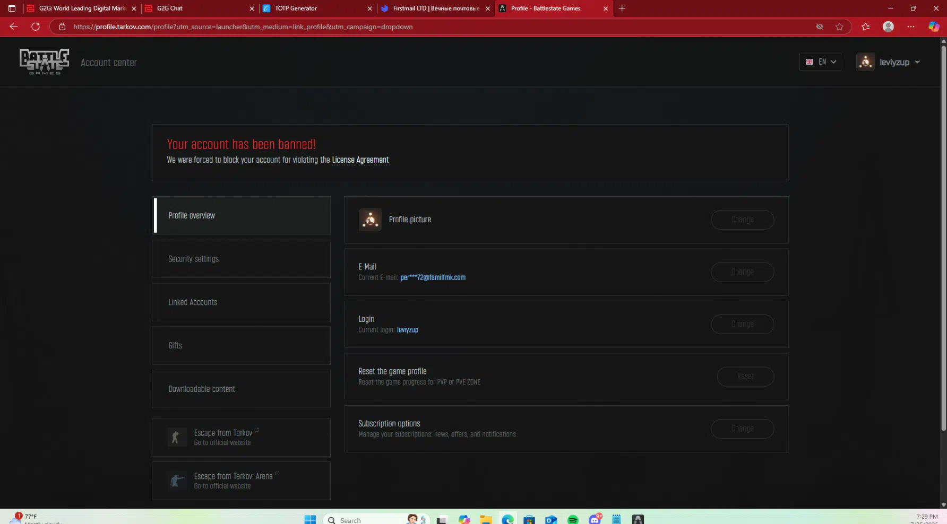Close the Profile - Battlestate Games tab
947x524 pixels.
click(x=605, y=8)
